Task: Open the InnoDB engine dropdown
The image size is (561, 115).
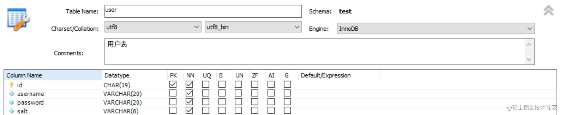Action: click(x=436, y=29)
